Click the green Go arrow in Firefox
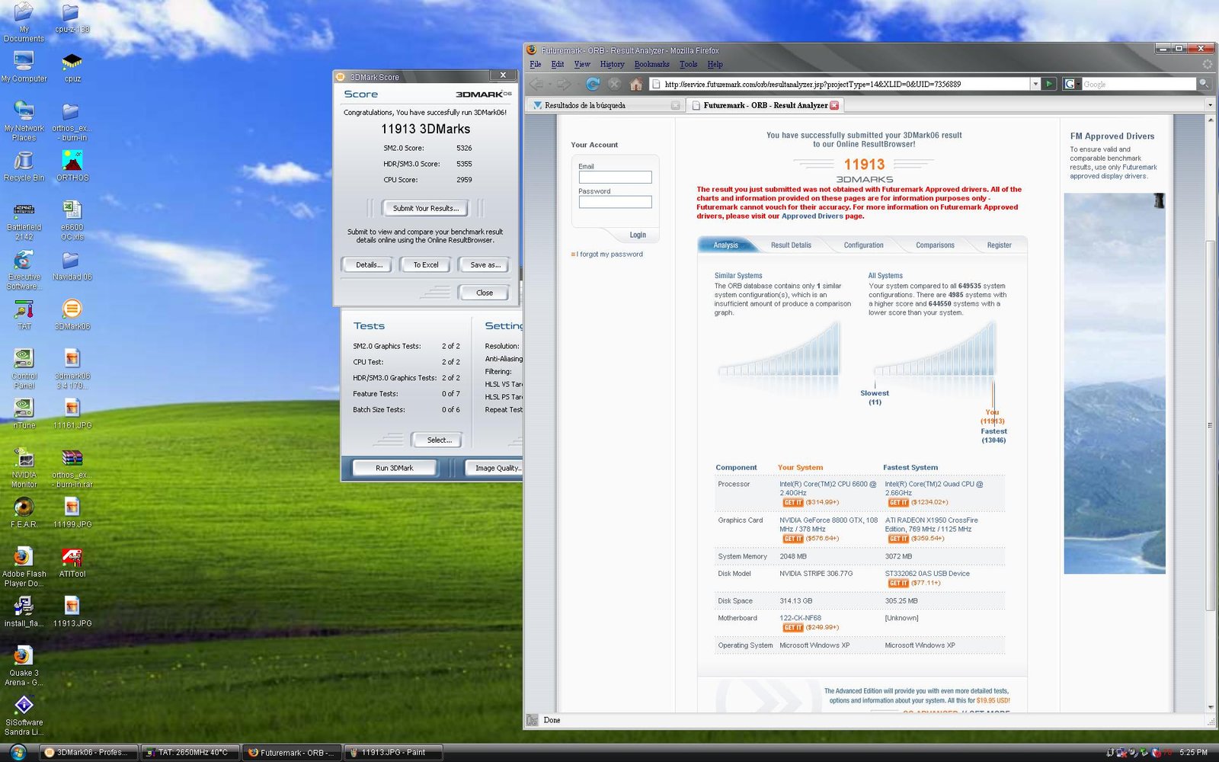Viewport: 1219px width, 762px height. click(x=1049, y=84)
